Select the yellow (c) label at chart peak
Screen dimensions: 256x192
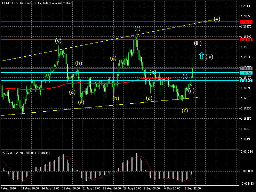coord(137,28)
